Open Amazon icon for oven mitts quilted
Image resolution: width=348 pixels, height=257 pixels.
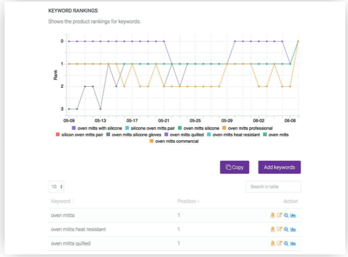click(x=273, y=243)
